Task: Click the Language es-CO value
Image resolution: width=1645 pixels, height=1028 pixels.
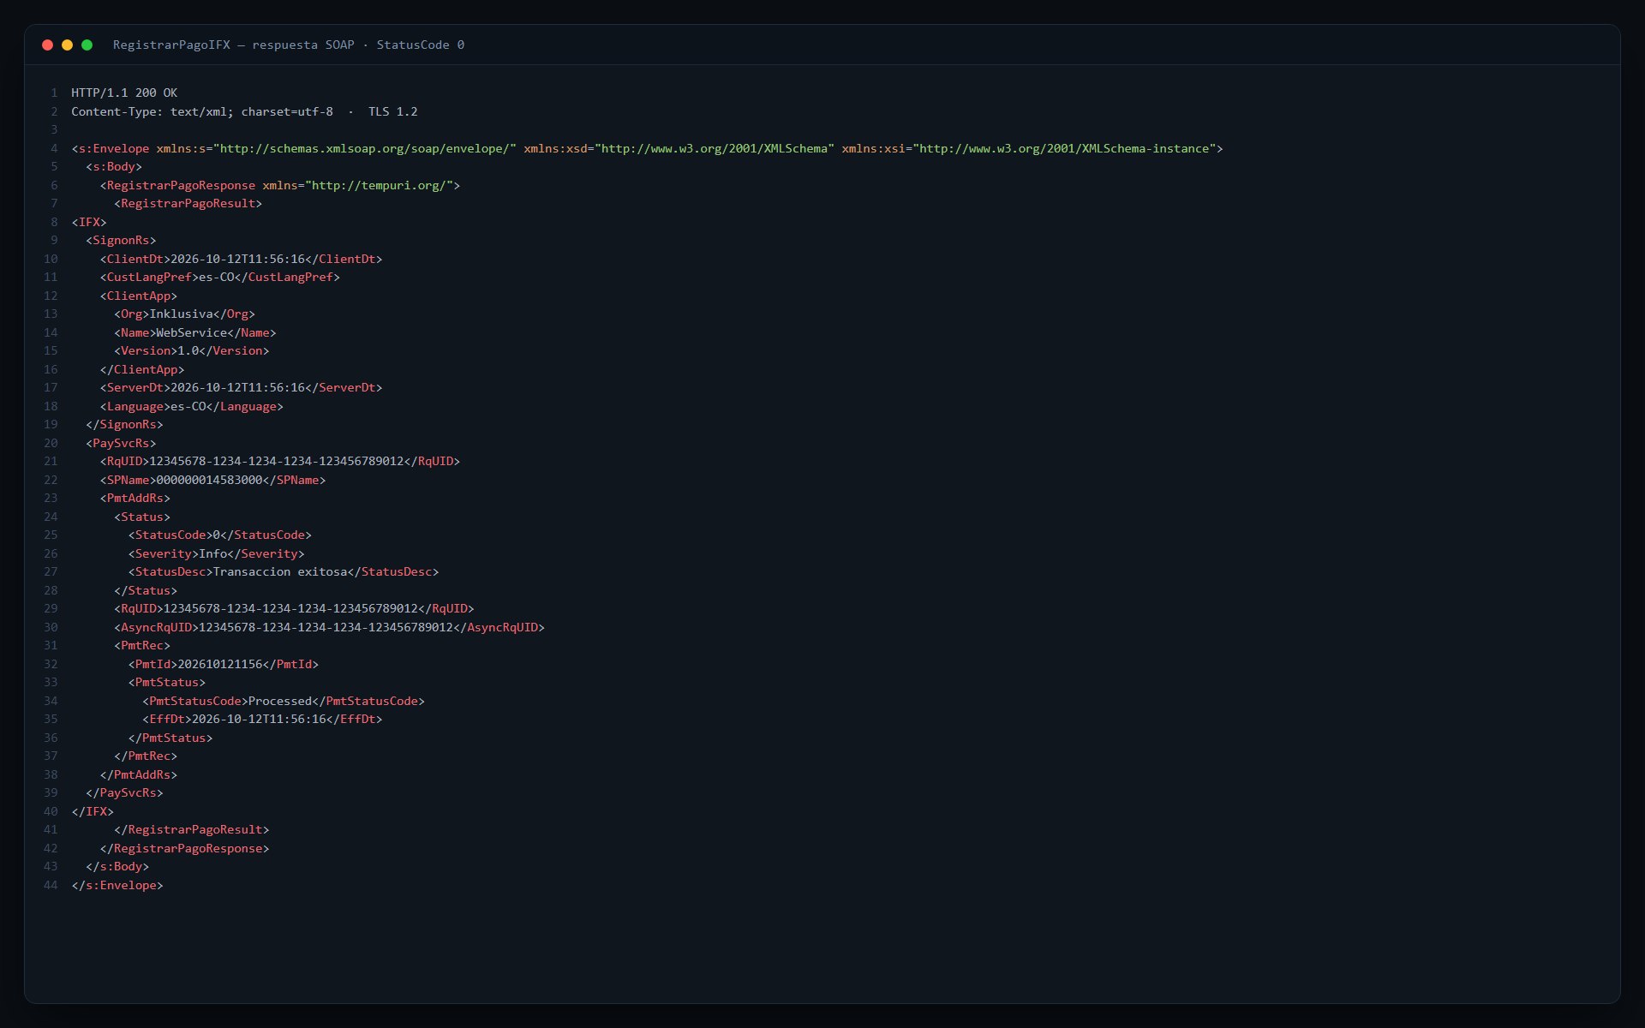Action: (188, 406)
